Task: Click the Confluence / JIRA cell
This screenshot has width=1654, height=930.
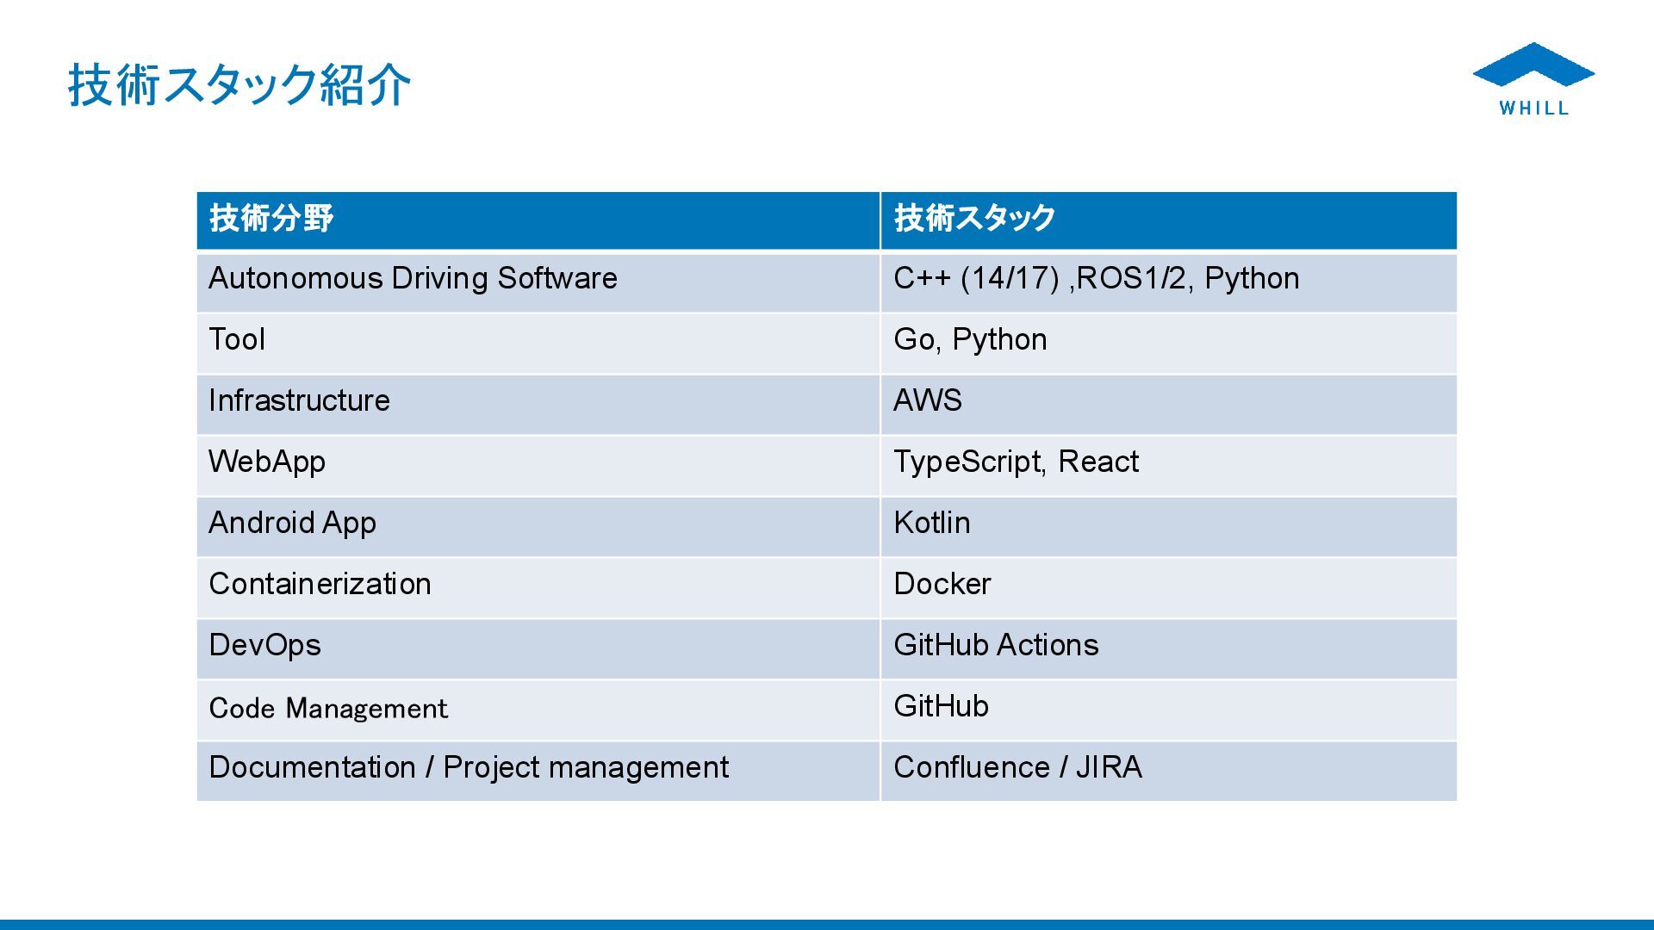Action: (x=1017, y=768)
